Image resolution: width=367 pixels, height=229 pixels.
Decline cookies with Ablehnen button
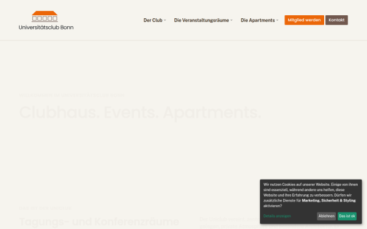[x=326, y=216]
